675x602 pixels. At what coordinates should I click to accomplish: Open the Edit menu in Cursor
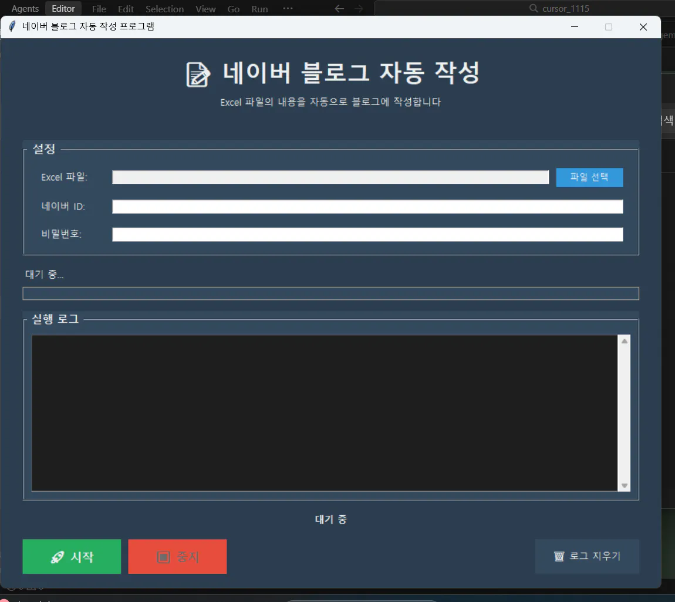coord(126,9)
